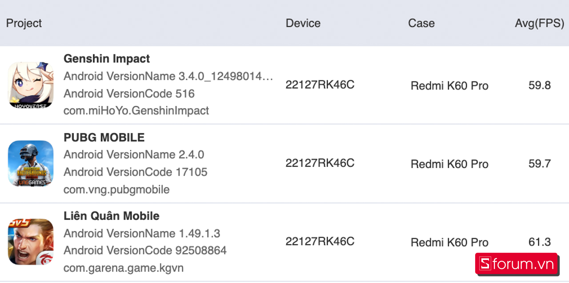Click the Genshin Impact app icon

click(31, 85)
